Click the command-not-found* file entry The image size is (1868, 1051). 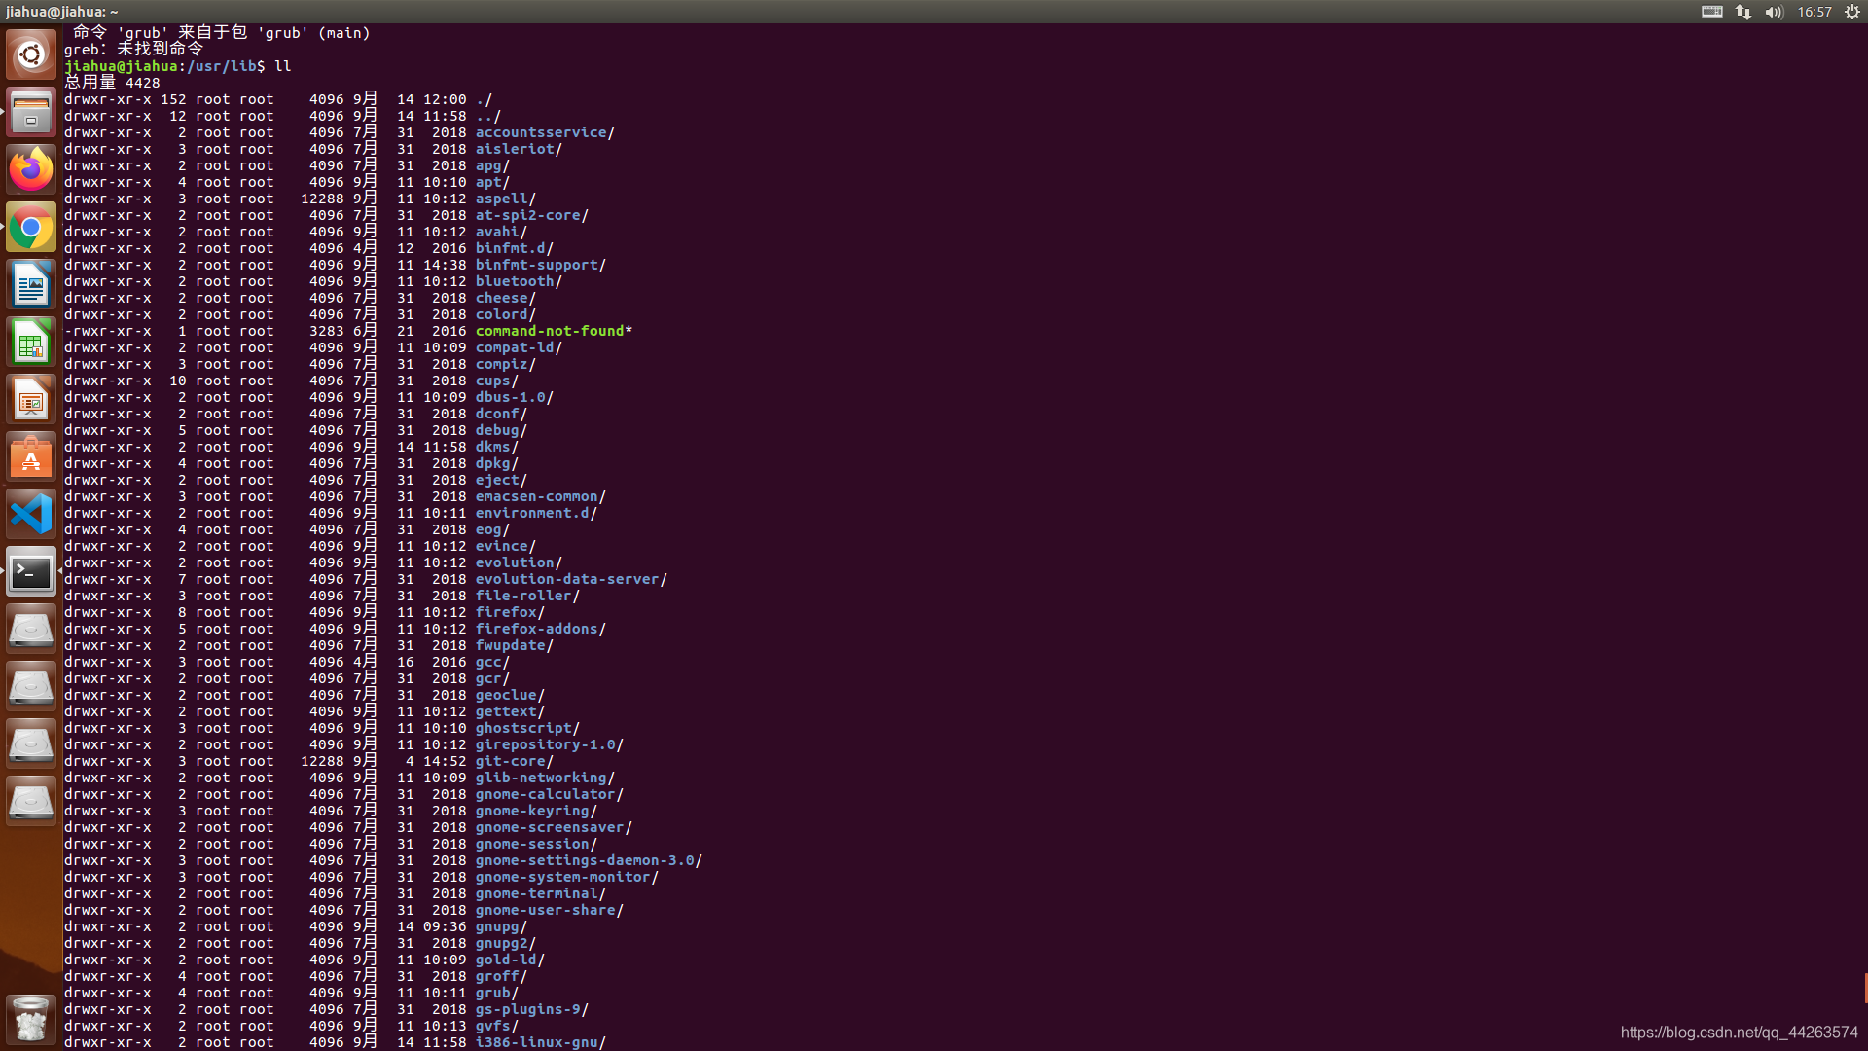click(x=554, y=331)
